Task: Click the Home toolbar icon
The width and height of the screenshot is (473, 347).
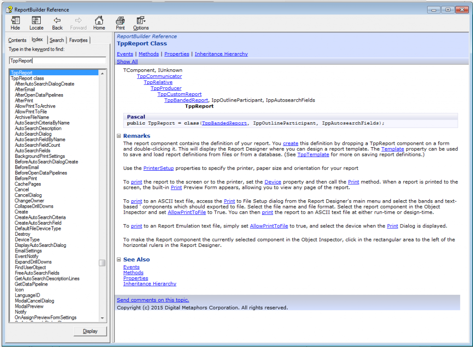Action: (99, 20)
